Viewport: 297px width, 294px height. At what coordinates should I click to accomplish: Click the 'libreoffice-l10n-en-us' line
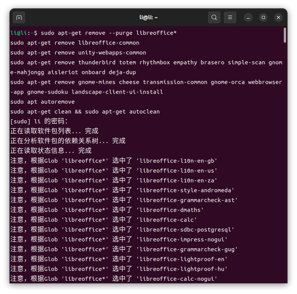click(x=114, y=171)
